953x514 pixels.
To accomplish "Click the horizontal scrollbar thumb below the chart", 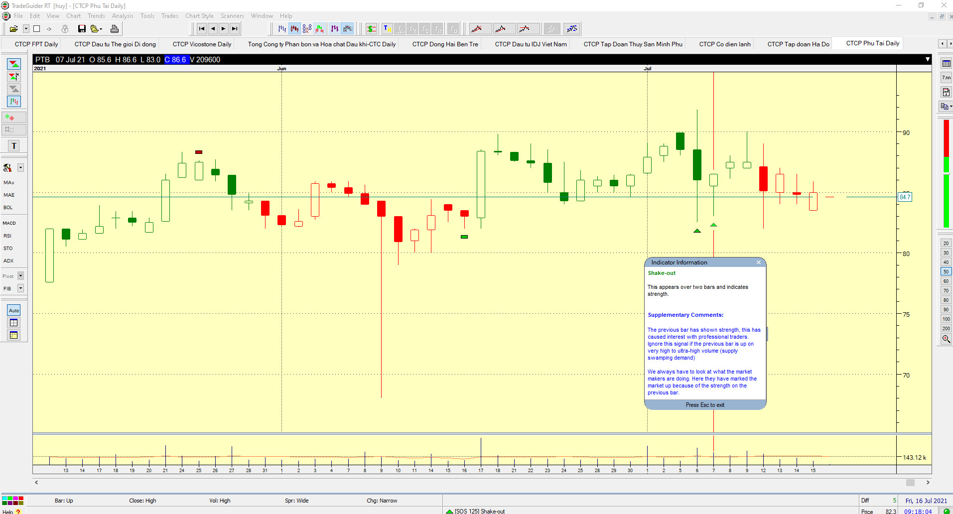I will [910, 483].
